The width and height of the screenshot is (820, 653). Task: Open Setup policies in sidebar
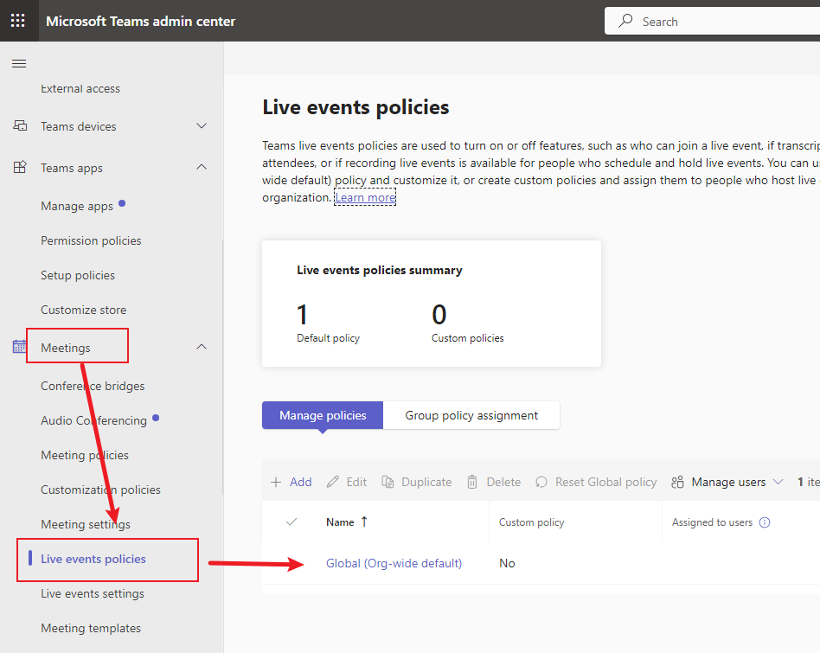[78, 275]
